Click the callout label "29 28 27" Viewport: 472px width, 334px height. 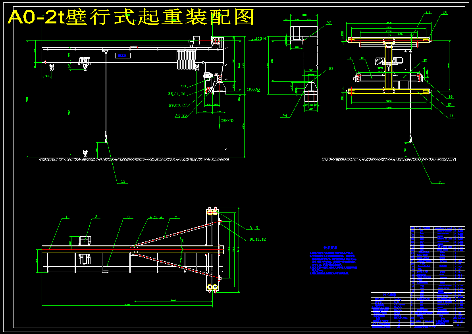pos(178,105)
